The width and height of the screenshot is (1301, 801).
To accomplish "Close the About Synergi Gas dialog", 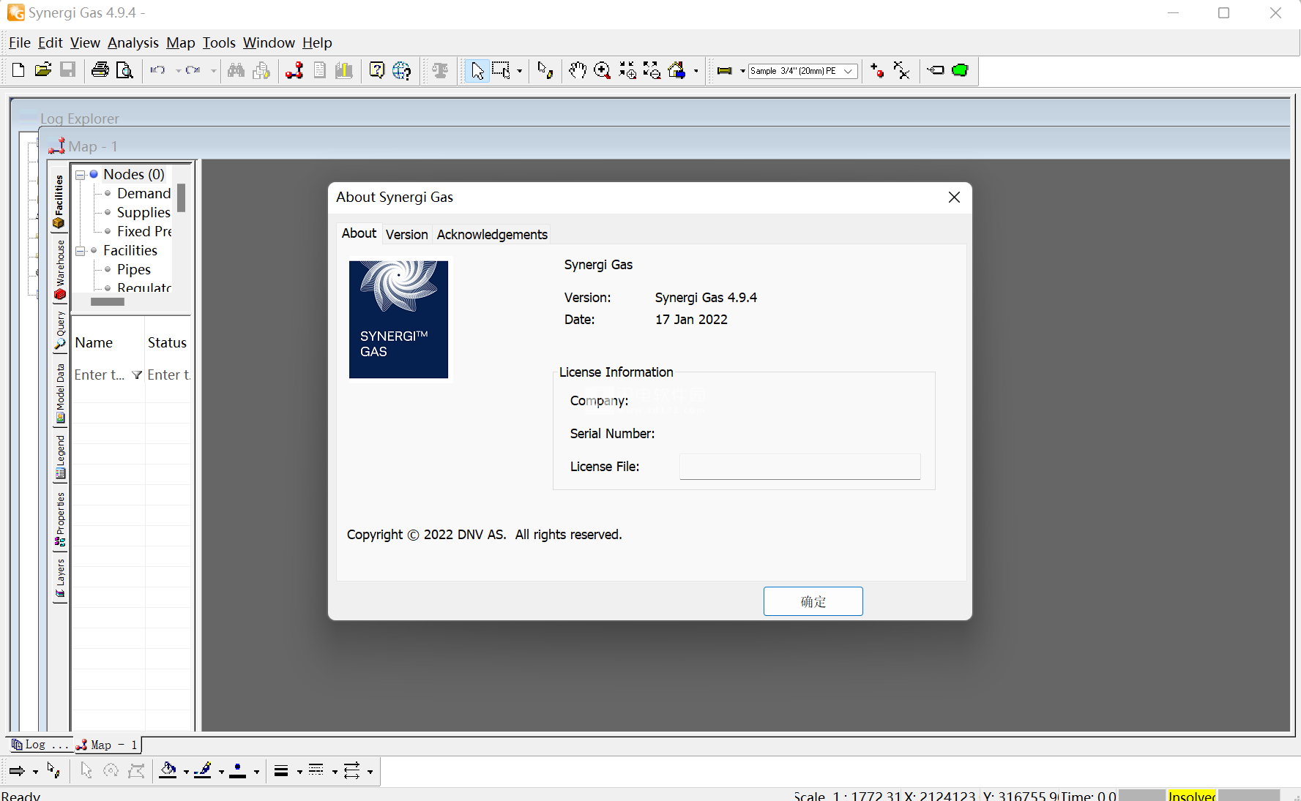I will tap(954, 198).
